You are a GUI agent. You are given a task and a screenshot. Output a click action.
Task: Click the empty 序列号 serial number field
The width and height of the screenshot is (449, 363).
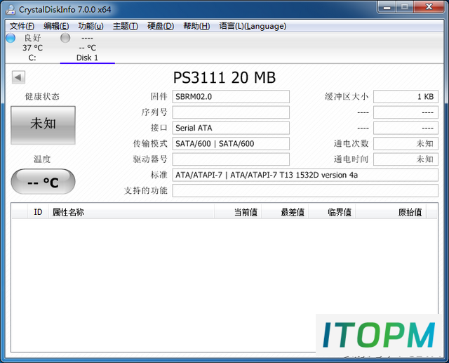tap(231, 112)
